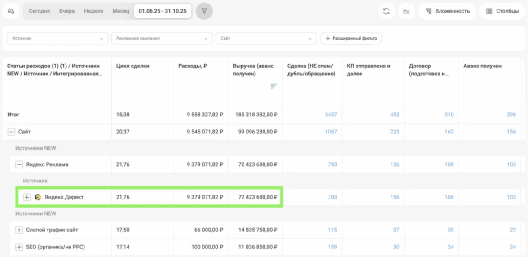Open the chart view icon
The width and height of the screenshot is (528, 257).
point(406,11)
